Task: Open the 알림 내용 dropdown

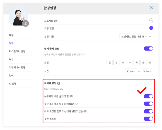Action: 136,36
